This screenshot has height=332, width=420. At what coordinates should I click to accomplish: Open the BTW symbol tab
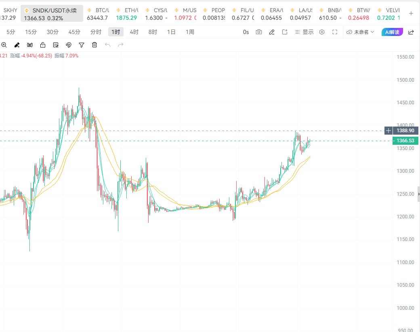(x=360, y=14)
